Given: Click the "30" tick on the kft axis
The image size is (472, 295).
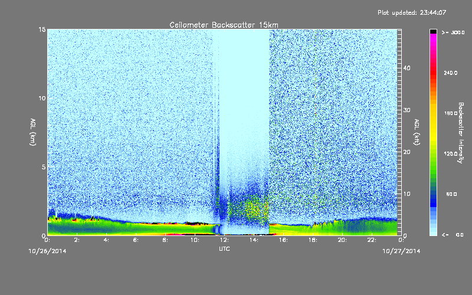Looking at the screenshot, I should pos(407,110).
